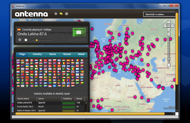The height and width of the screenshot is (123, 190).
Task: Pan the map down
Action: (x=169, y=30)
